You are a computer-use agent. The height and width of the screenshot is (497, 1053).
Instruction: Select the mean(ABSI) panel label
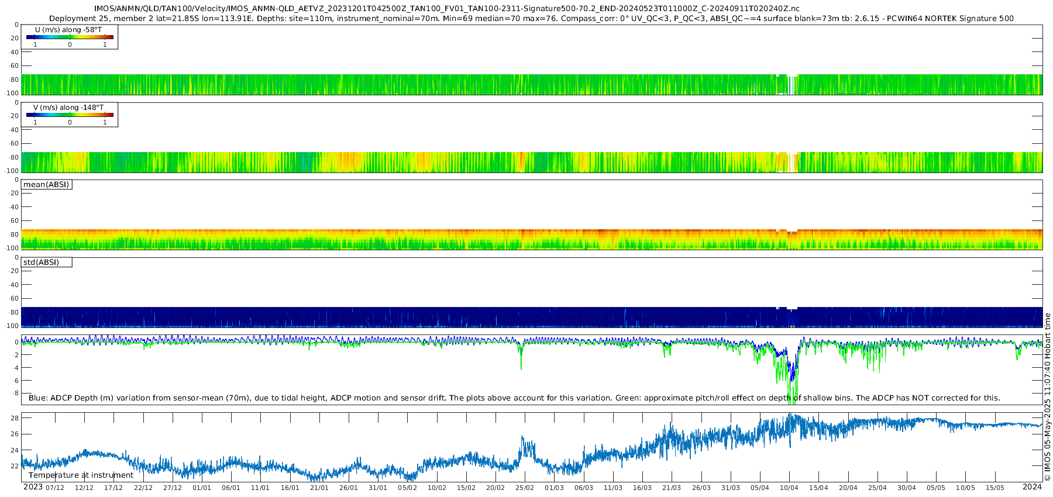coord(46,185)
